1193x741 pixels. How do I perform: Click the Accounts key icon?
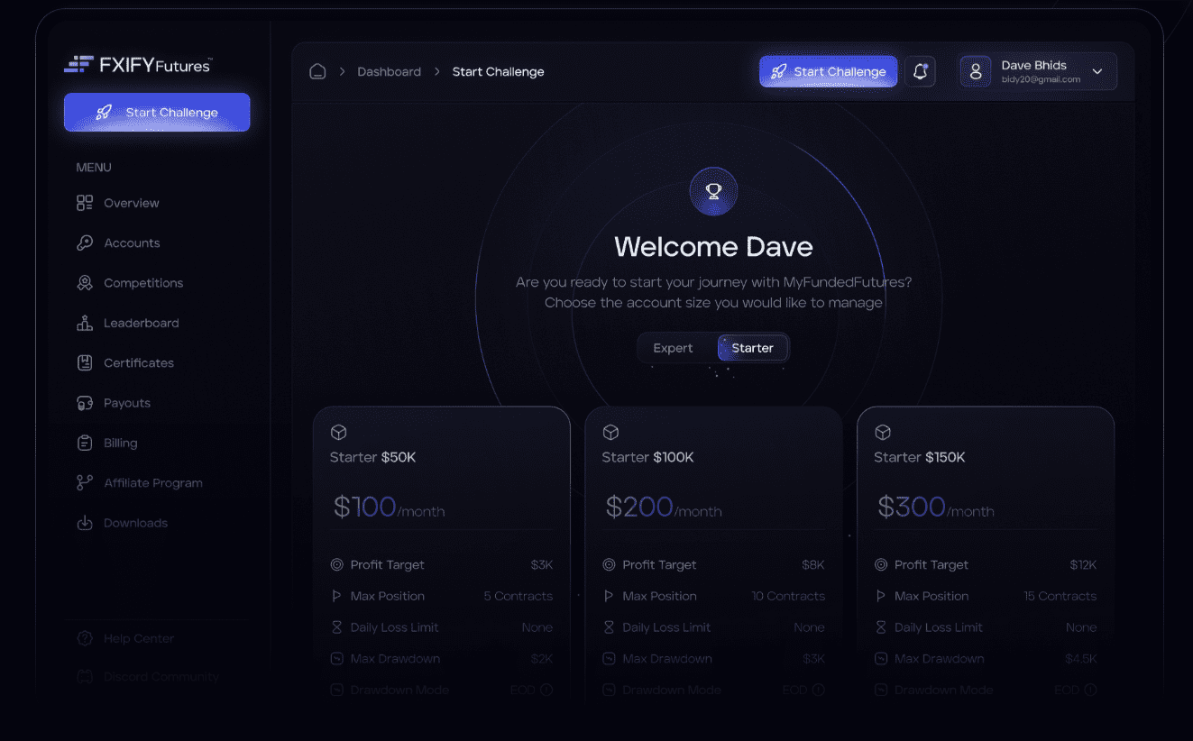85,243
